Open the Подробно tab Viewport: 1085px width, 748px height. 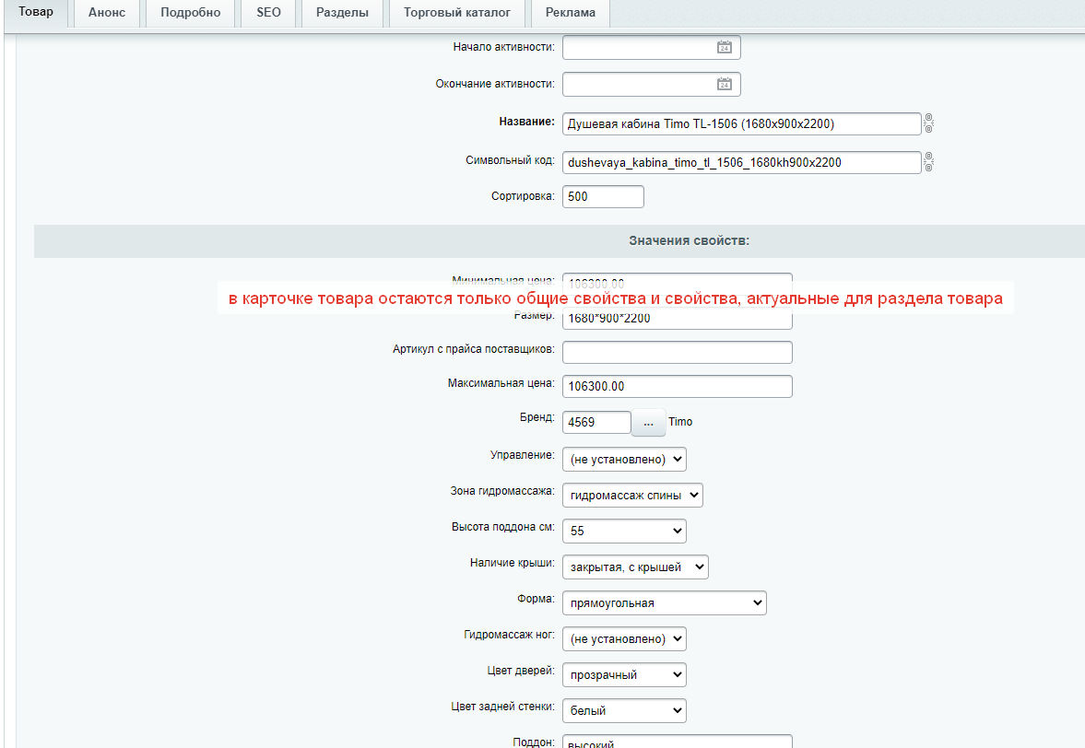click(190, 13)
